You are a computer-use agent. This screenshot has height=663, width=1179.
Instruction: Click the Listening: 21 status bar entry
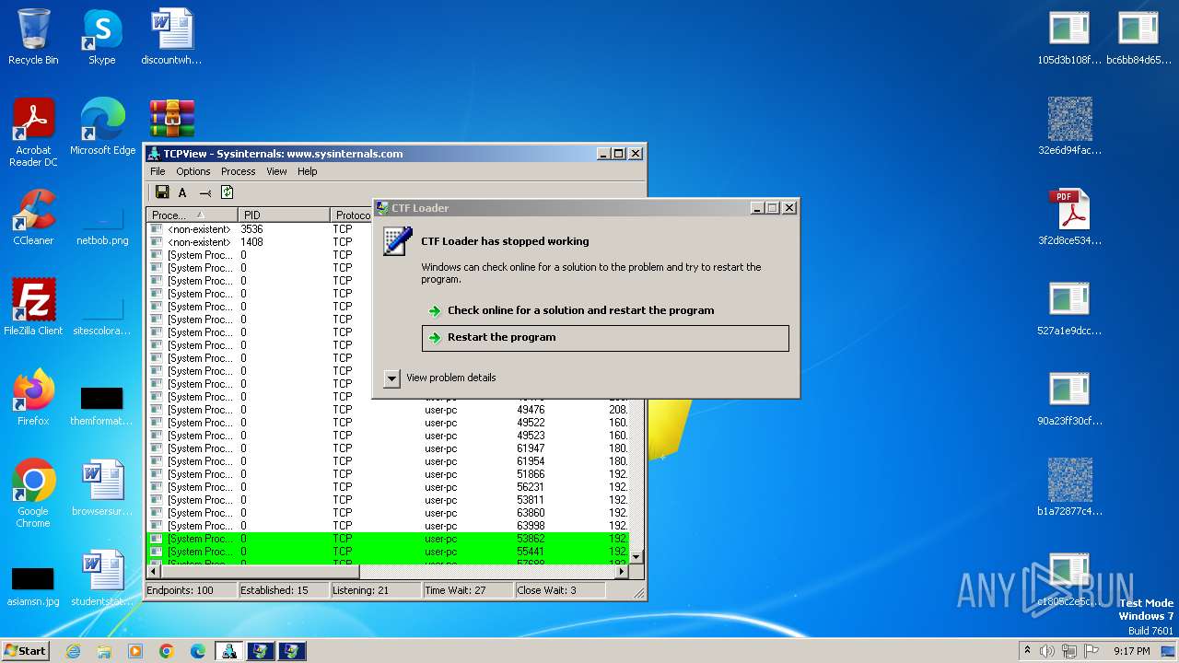375,590
